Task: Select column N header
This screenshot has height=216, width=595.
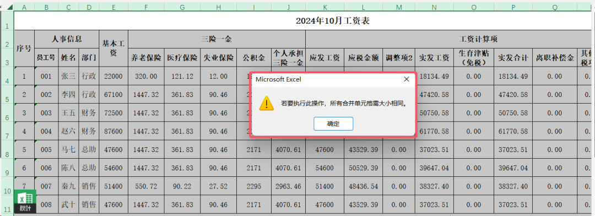Action: coord(434,7)
